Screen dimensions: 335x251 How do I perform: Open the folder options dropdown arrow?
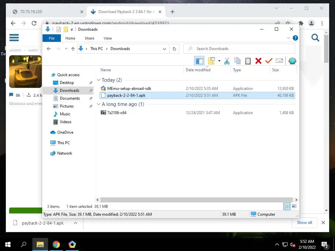point(219,61)
